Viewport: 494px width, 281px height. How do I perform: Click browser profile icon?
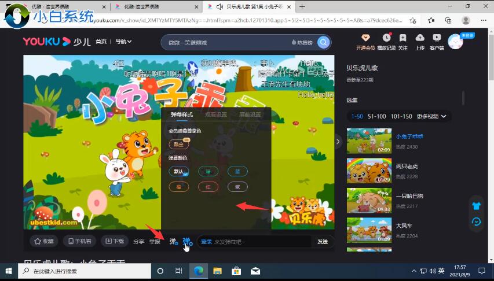coord(466,20)
